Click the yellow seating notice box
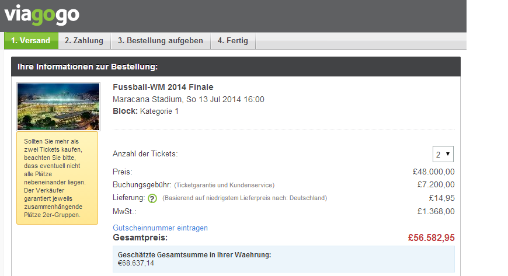Viewport: 508px width, 276px height. coord(57,178)
